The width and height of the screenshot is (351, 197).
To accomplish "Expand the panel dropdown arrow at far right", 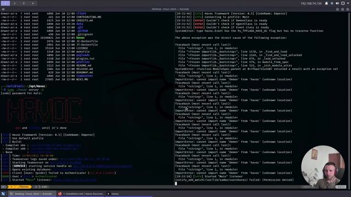I will click(x=348, y=3).
